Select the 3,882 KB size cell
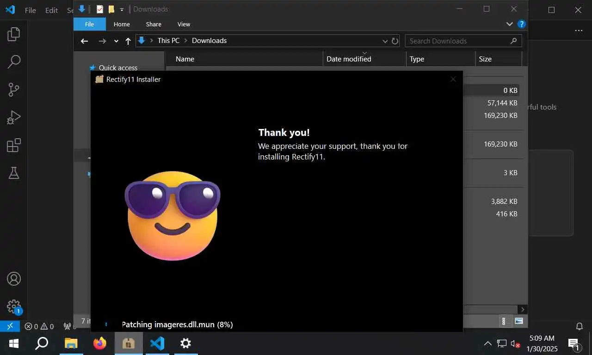This screenshot has width=592, height=355. [504, 201]
